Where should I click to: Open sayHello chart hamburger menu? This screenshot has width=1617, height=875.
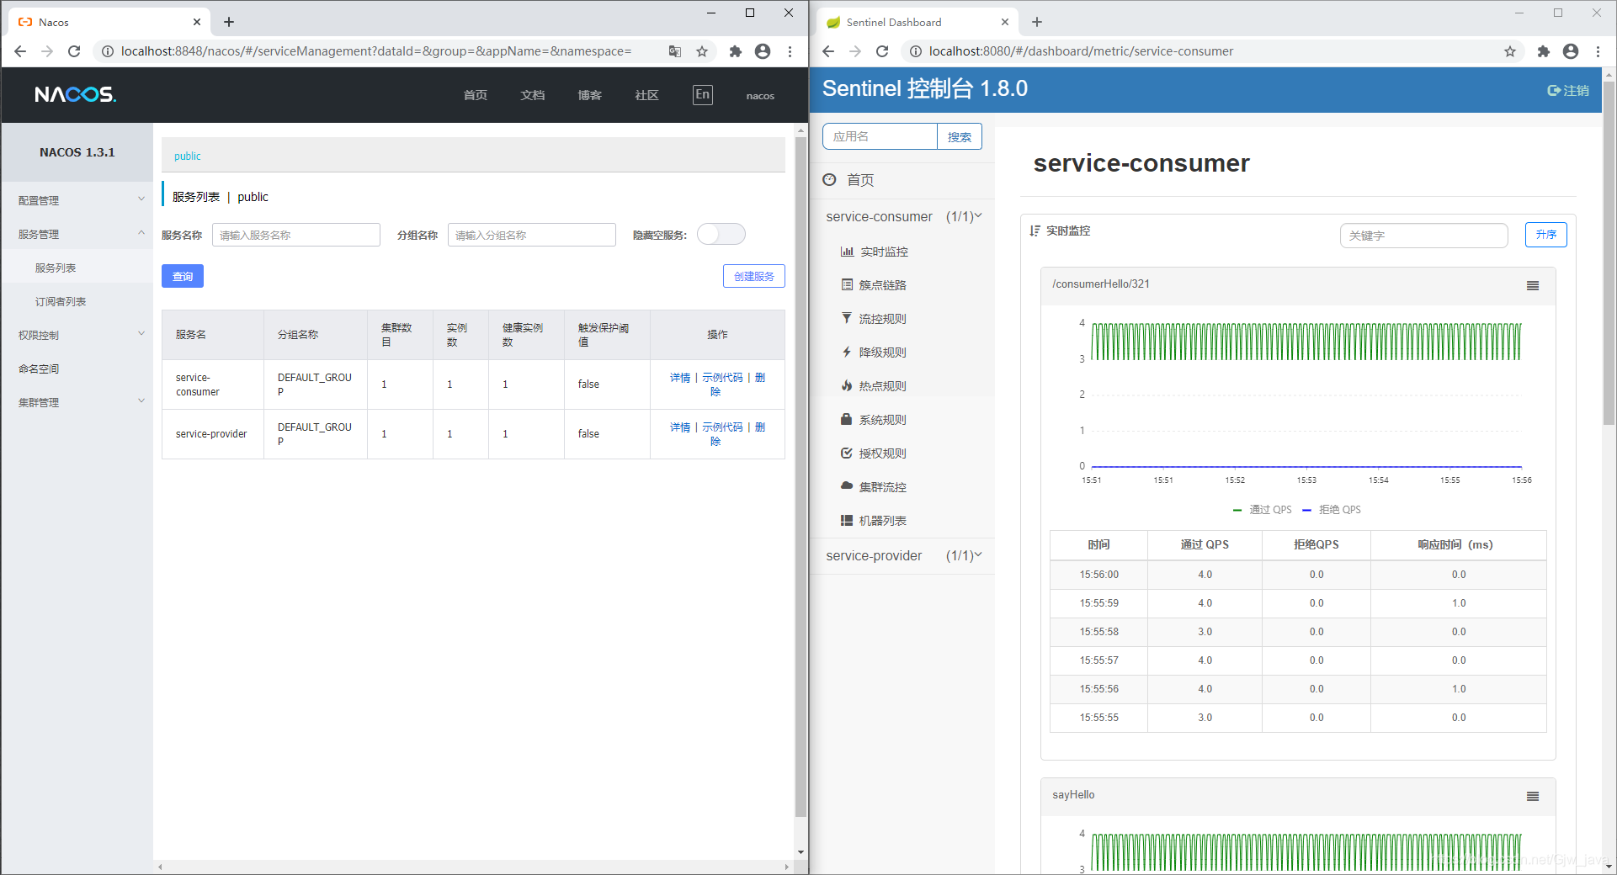click(1533, 796)
